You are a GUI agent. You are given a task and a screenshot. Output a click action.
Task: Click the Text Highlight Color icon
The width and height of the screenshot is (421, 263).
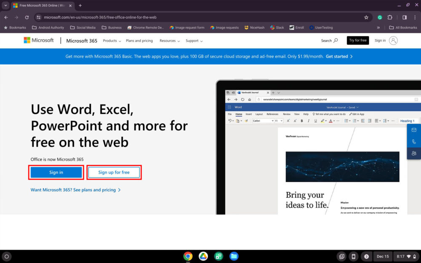click(x=322, y=121)
